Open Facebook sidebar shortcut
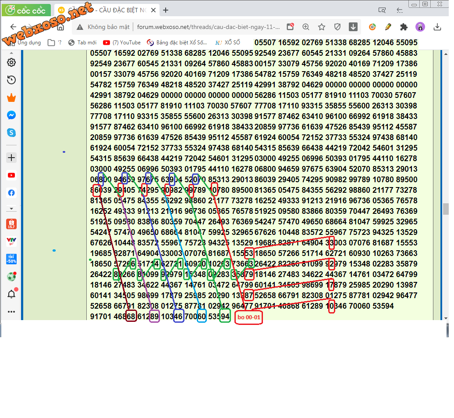 click(11, 193)
